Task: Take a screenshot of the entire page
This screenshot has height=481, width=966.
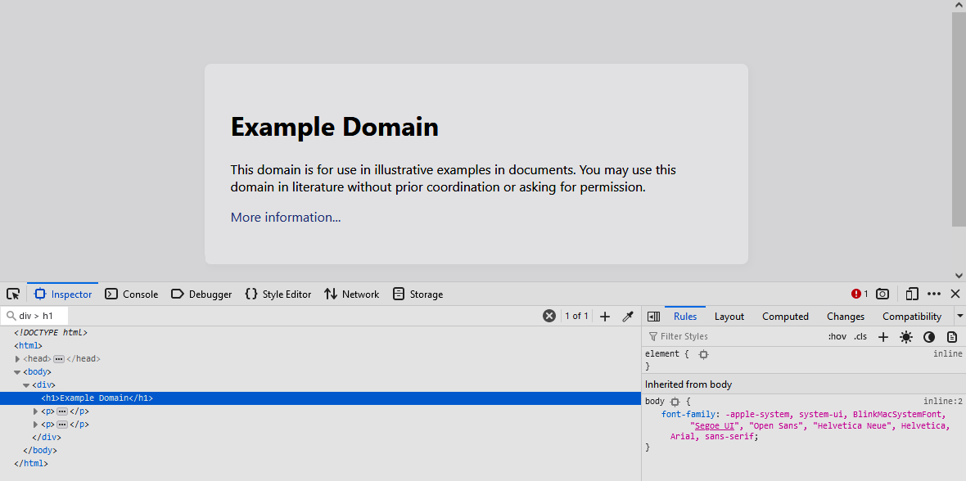Action: tap(882, 294)
